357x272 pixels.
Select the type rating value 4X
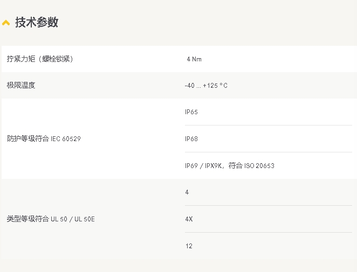189,219
